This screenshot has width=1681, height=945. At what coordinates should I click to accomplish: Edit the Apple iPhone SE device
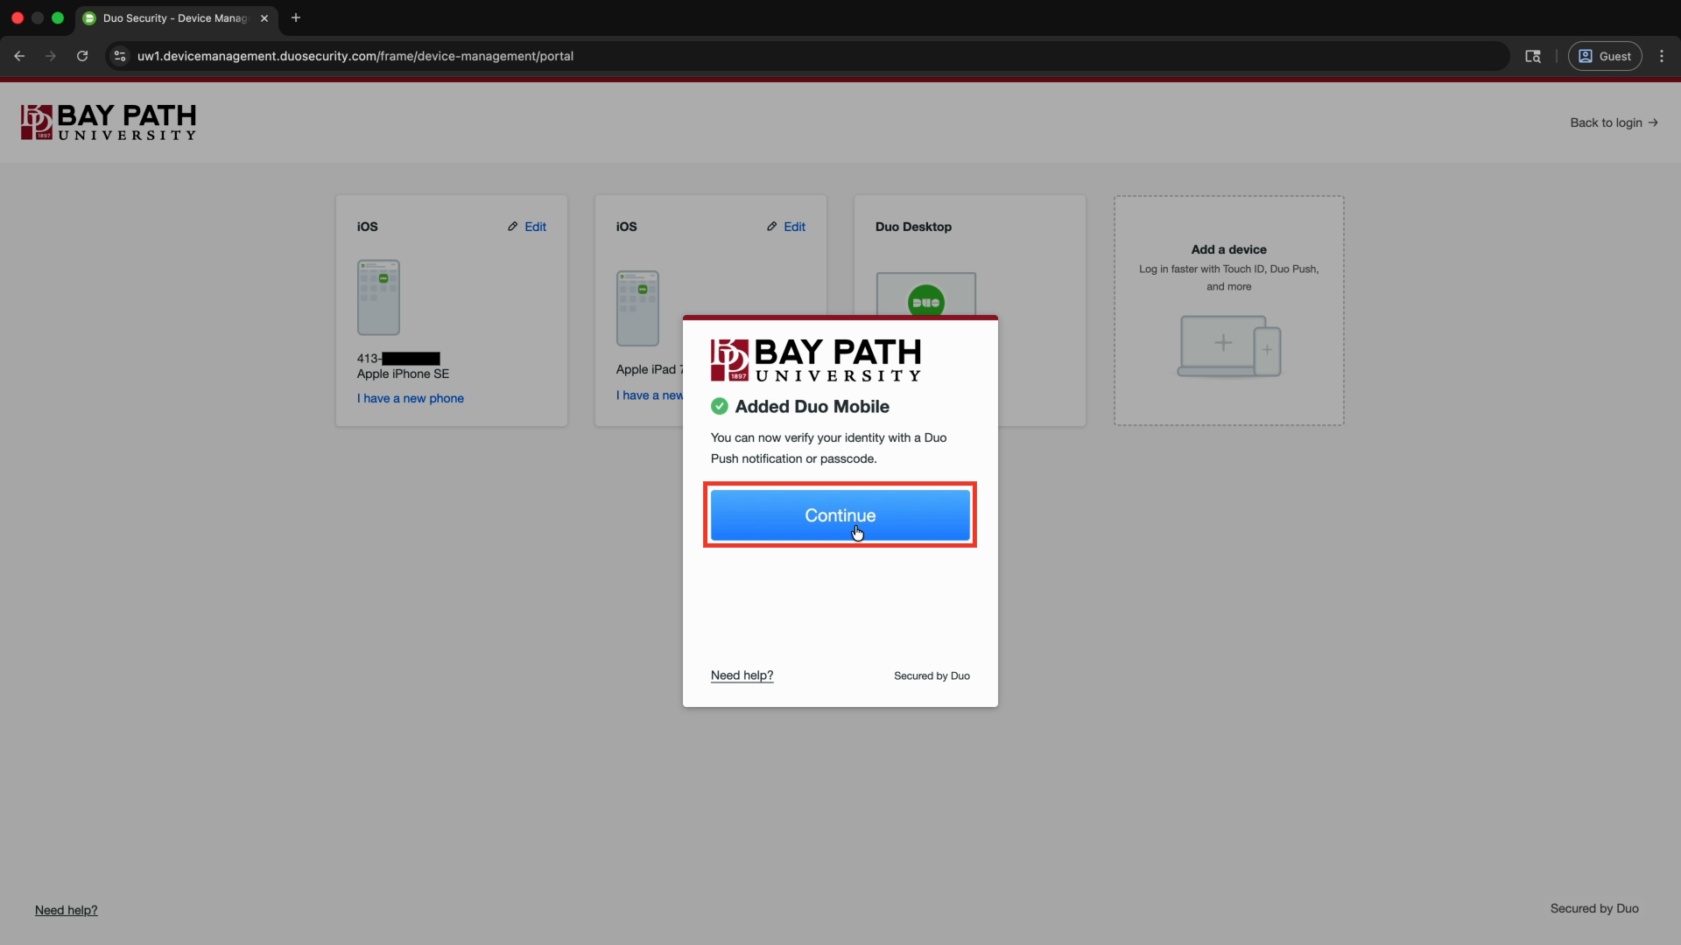click(x=527, y=227)
